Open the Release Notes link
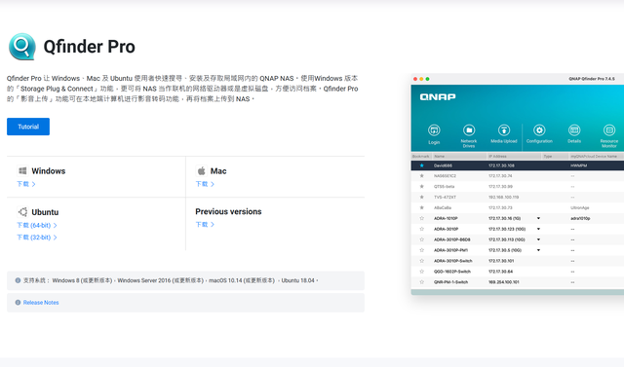 41,303
